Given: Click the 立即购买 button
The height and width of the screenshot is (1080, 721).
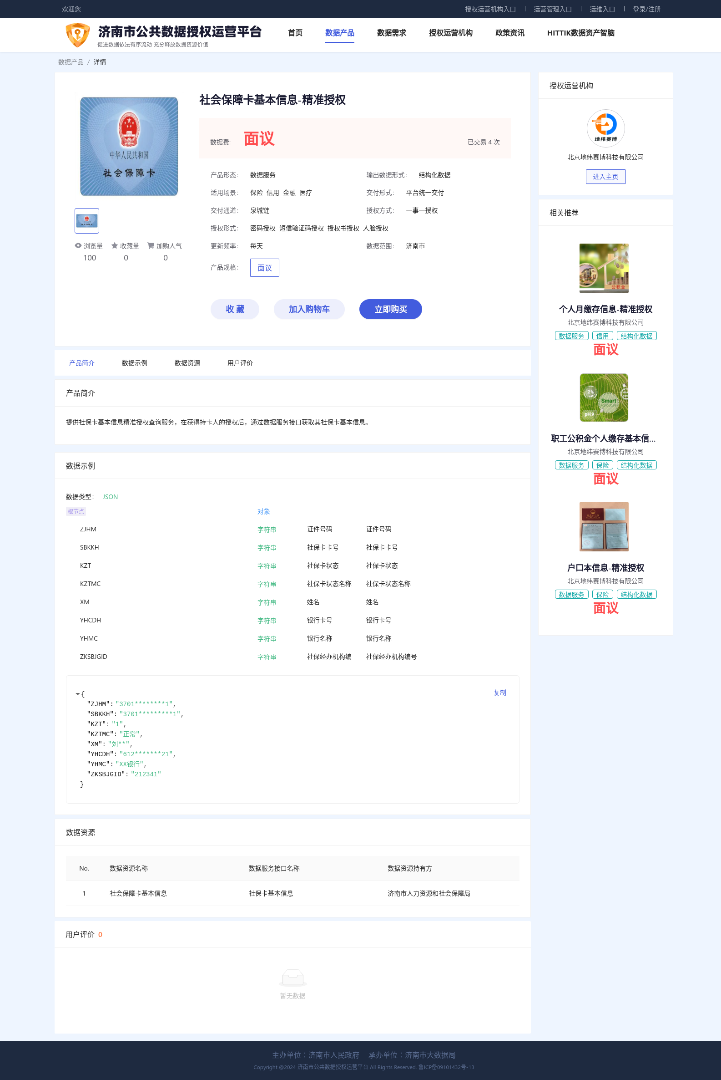Looking at the screenshot, I should coord(390,309).
